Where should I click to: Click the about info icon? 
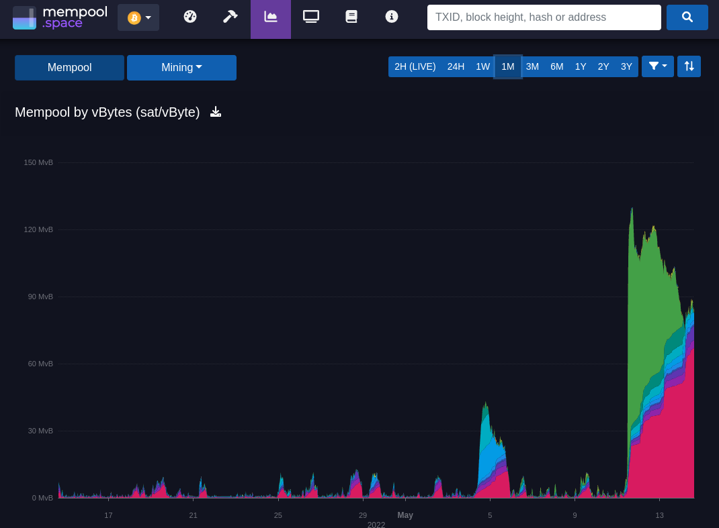[392, 17]
